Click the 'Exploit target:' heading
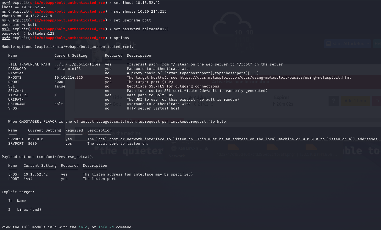This screenshot has height=230, width=381. 18,192
